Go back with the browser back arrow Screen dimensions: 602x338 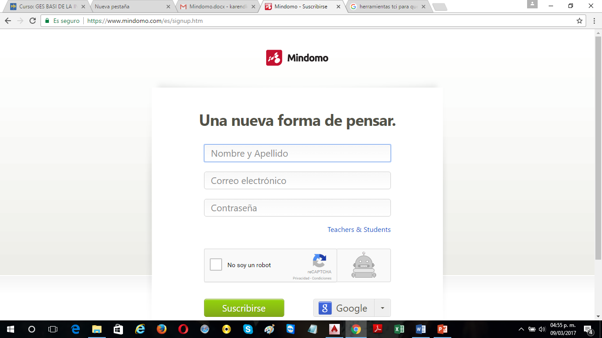(x=8, y=21)
